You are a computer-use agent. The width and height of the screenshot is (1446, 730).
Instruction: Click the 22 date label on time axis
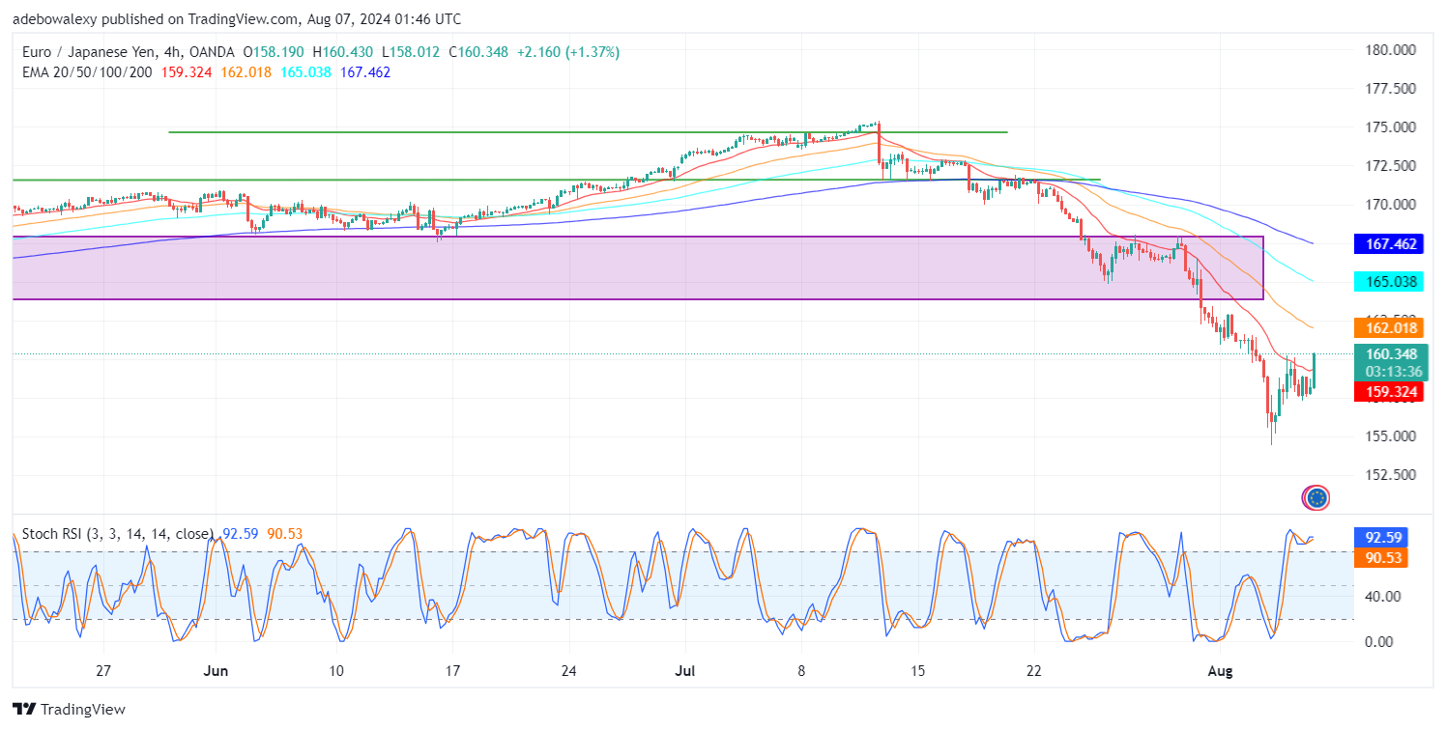pyautogui.click(x=1033, y=671)
